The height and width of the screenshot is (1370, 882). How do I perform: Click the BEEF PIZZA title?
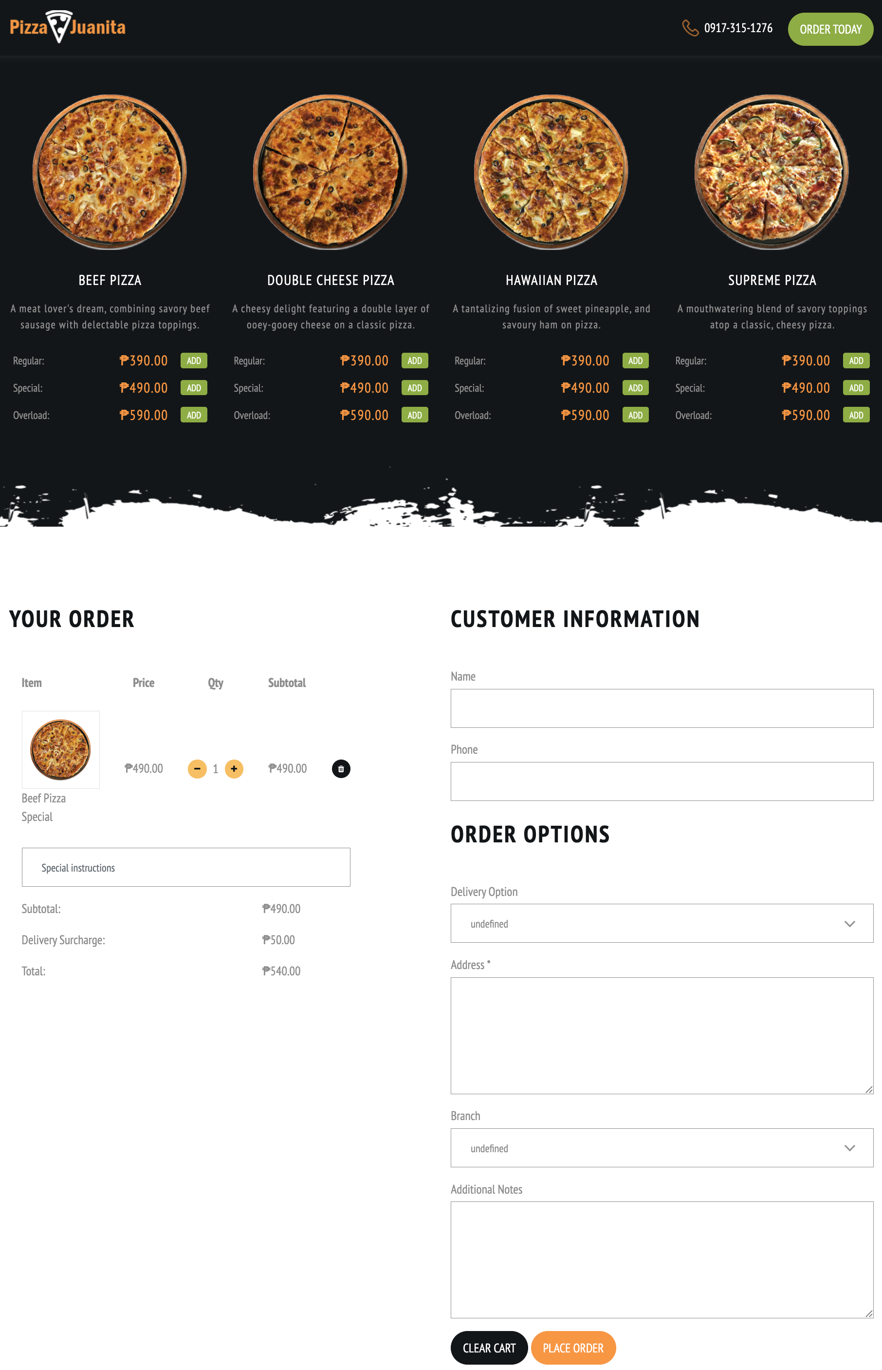click(x=110, y=280)
